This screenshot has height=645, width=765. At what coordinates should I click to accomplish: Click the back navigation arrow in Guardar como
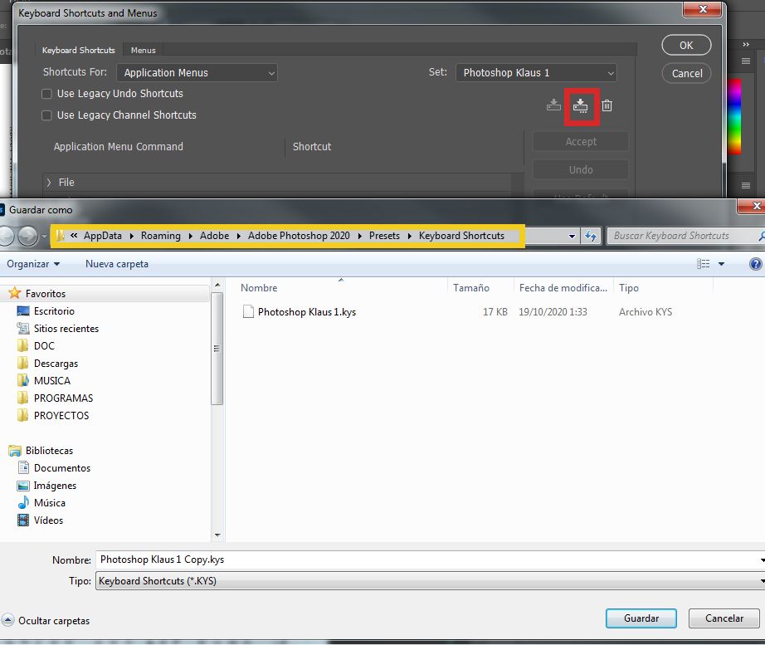click(7, 237)
